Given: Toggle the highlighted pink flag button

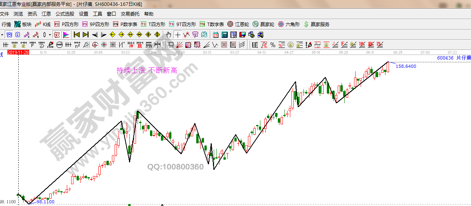Looking at the screenshot, I should click(66, 35).
